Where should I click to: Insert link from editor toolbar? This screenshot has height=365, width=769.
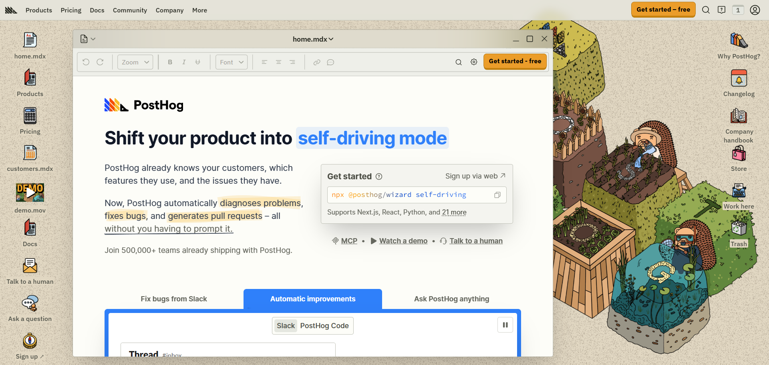point(317,62)
